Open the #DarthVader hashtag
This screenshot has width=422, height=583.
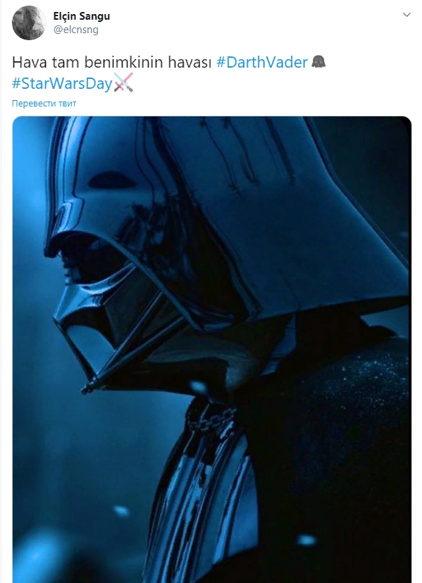[262, 62]
